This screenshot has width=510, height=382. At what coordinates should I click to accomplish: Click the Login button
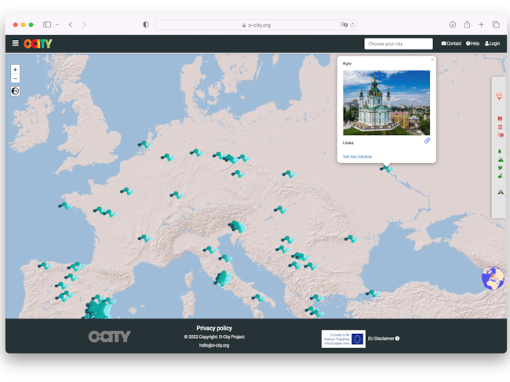tap(491, 44)
